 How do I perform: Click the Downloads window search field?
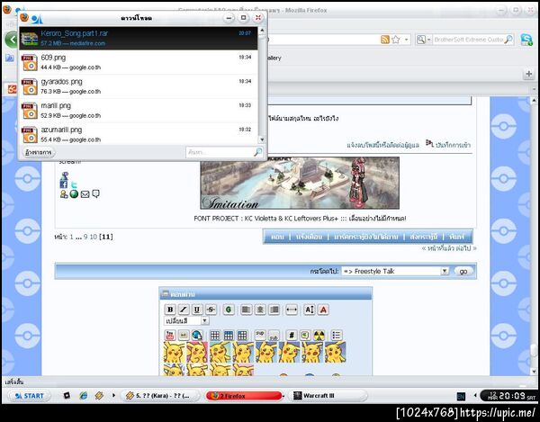224,152
